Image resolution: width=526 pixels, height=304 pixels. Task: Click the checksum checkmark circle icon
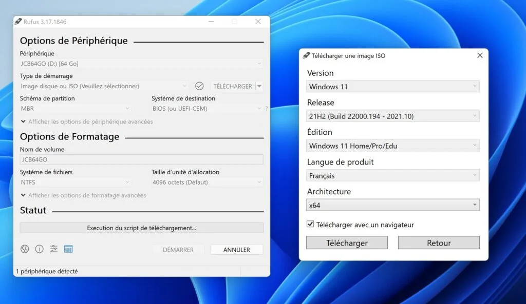[199, 86]
